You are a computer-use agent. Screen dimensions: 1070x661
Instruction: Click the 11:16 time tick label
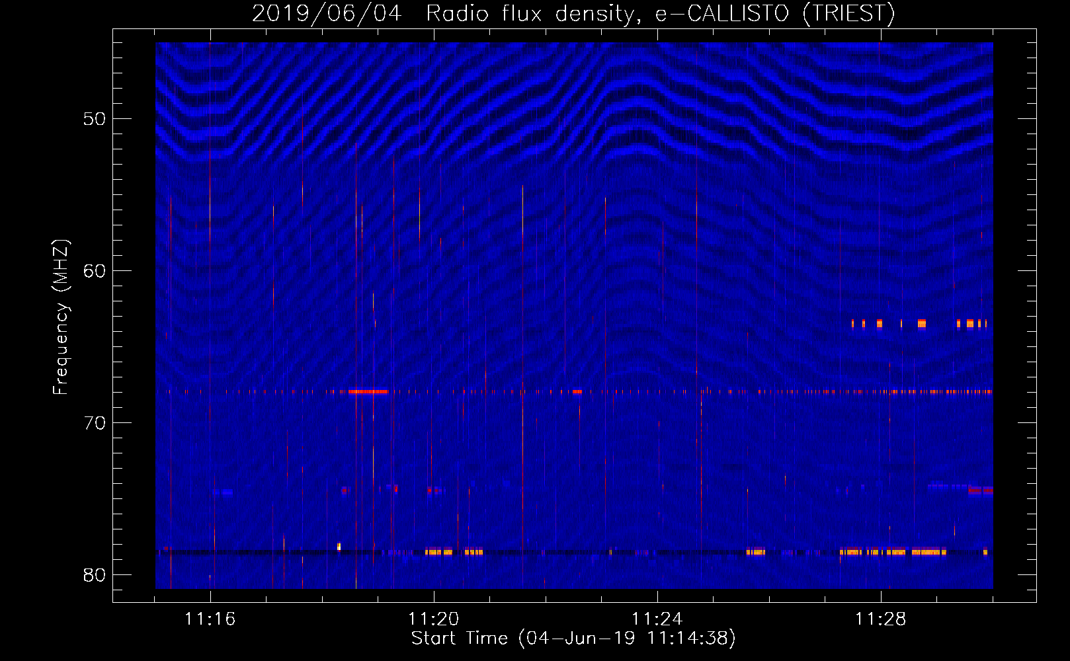pos(210,619)
